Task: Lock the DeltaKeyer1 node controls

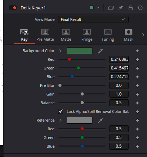Action: tap(131, 8)
